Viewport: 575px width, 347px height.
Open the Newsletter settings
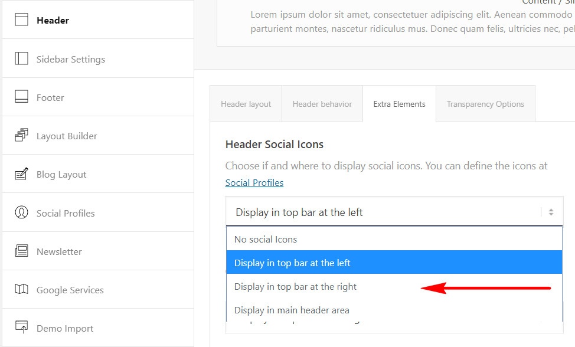pyautogui.click(x=98, y=251)
